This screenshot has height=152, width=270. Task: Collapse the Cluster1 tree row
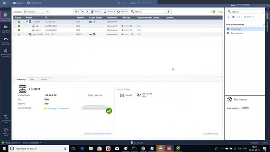click(x=27, y=22)
